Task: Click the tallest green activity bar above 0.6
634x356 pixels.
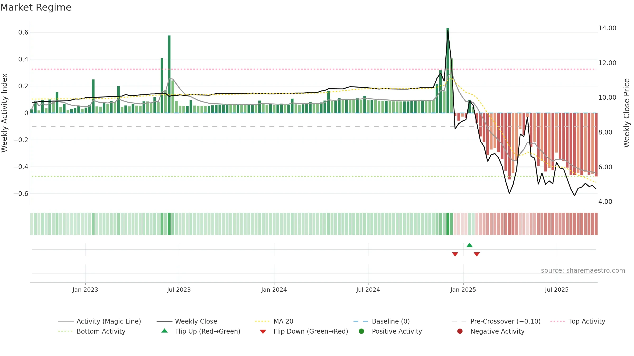Action: (448, 70)
